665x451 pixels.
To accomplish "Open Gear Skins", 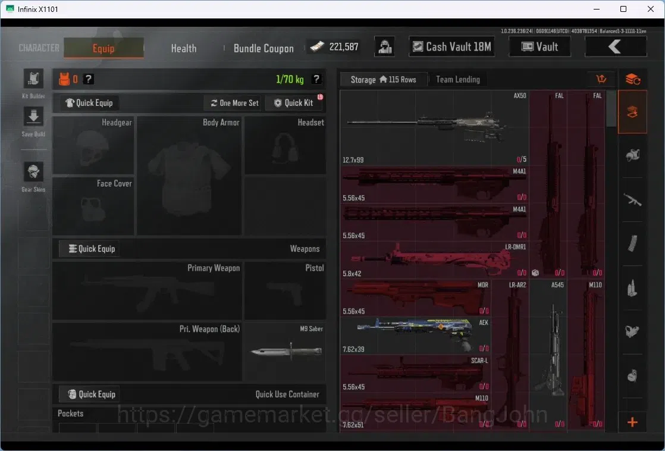I will tap(33, 172).
